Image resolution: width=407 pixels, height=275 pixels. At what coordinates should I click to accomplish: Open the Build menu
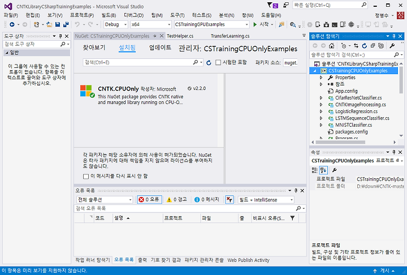coord(109,15)
